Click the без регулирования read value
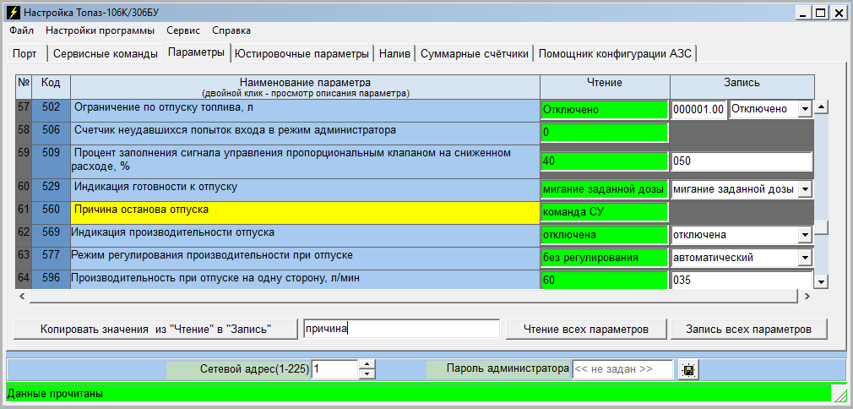853x409 pixels. click(605, 257)
